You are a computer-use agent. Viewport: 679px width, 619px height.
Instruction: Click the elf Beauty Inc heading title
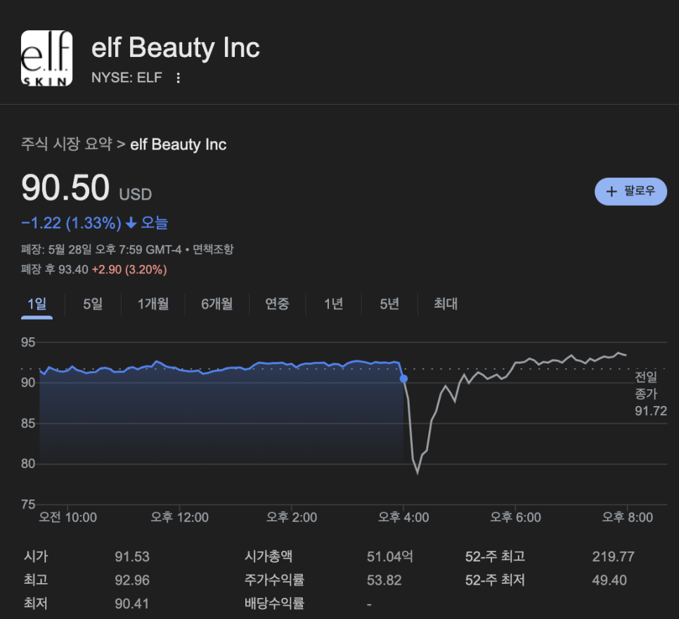click(x=176, y=48)
